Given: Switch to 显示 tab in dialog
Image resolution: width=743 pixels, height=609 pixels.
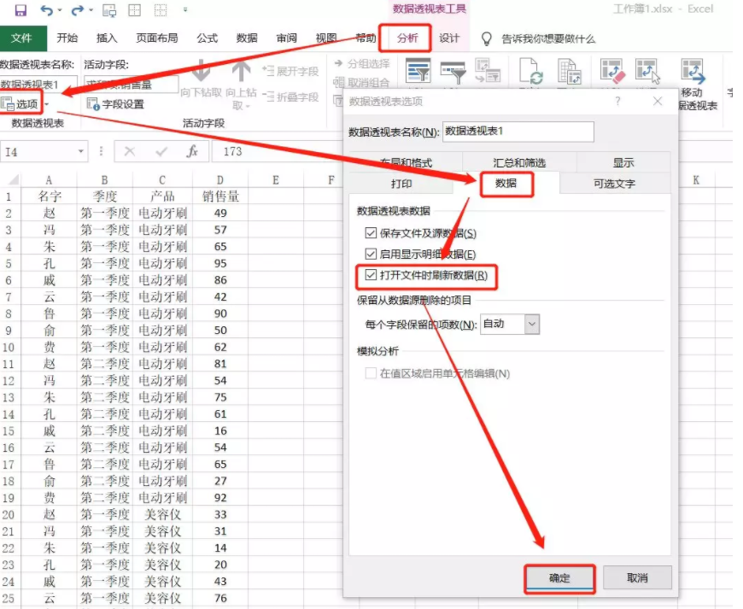Looking at the screenshot, I should coord(623,162).
